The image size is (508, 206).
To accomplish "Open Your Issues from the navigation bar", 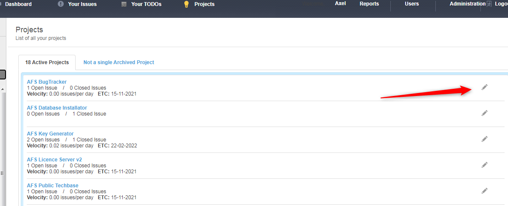I will (x=82, y=4).
